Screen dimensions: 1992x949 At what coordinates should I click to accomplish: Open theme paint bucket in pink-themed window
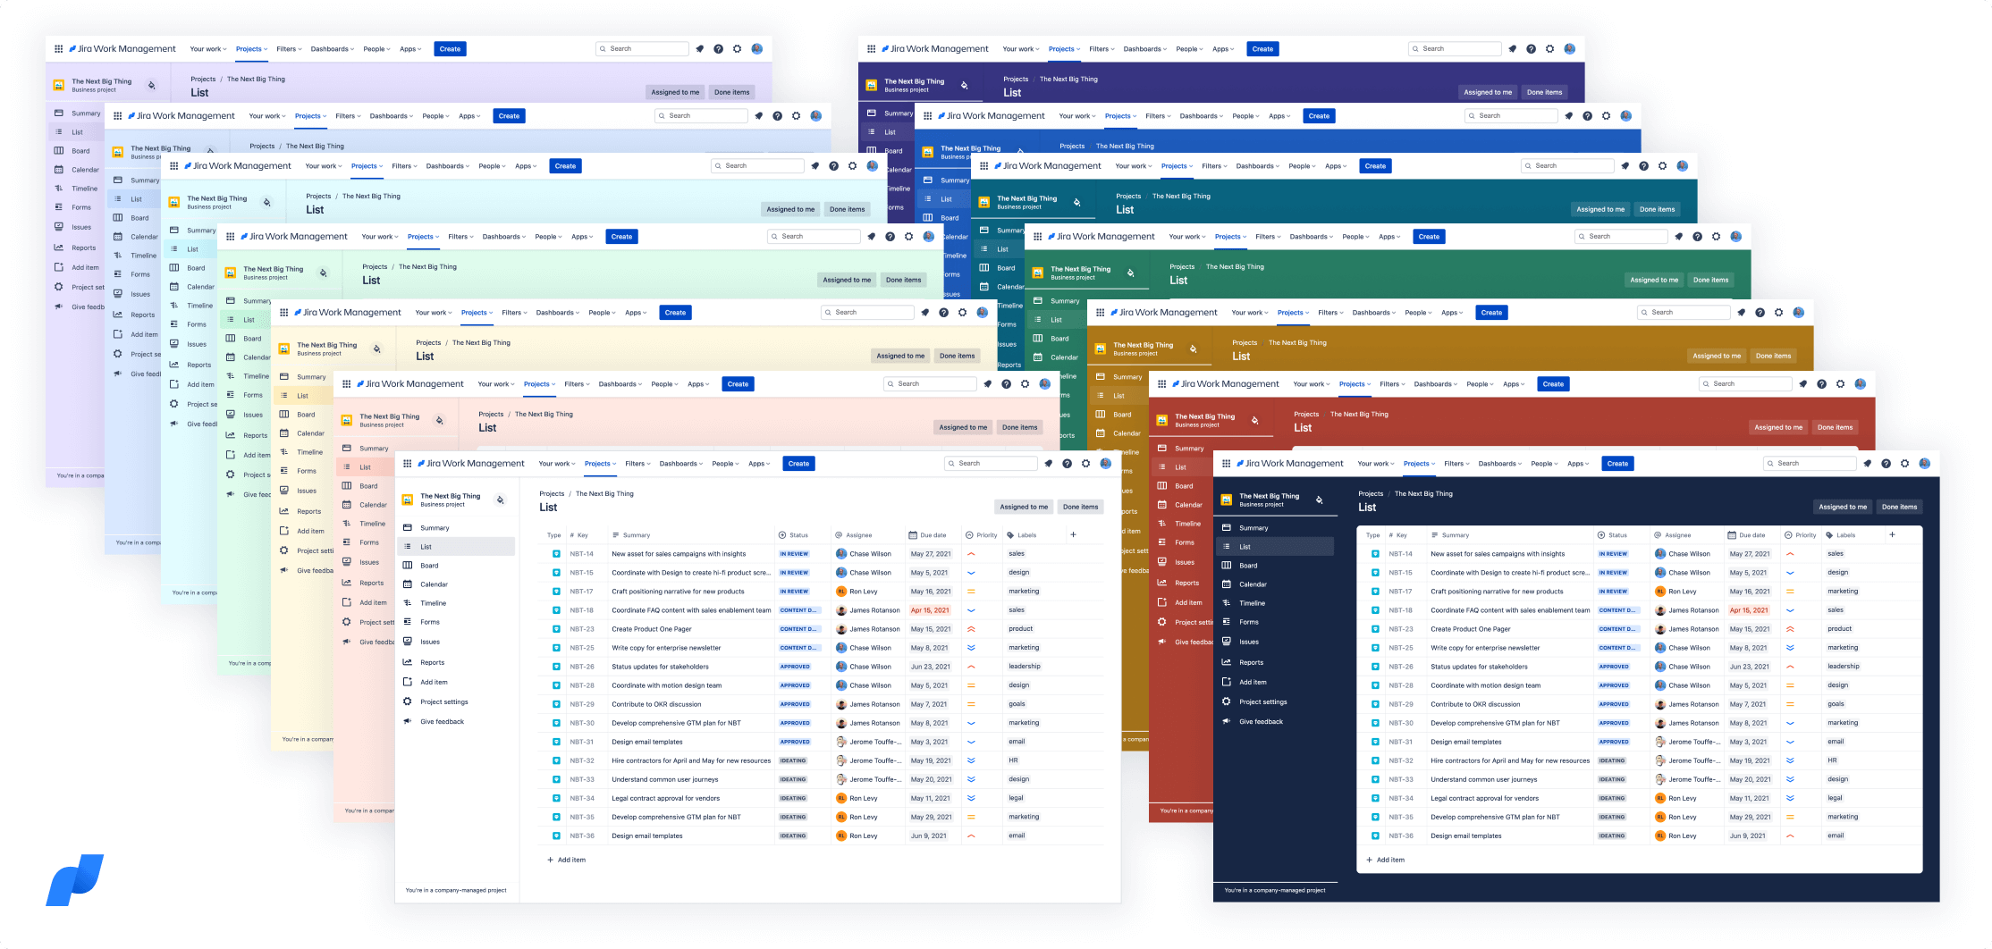tap(439, 421)
